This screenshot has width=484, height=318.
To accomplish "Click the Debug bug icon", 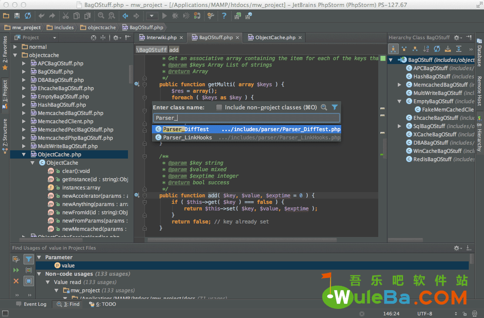I will [x=175, y=16].
